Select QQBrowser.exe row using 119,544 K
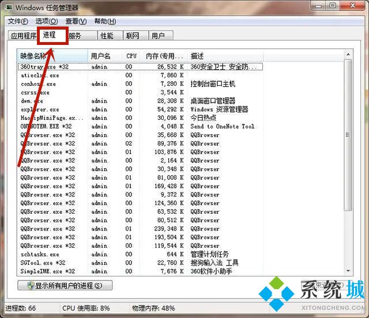Image resolution: width=369 pixels, height=318 pixels. (140, 246)
